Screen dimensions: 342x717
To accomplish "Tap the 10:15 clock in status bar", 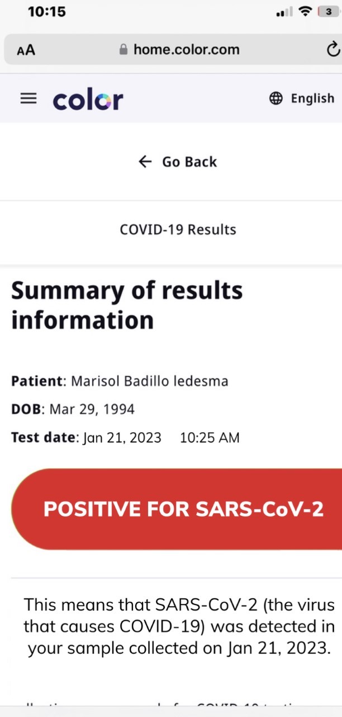I will (46, 11).
